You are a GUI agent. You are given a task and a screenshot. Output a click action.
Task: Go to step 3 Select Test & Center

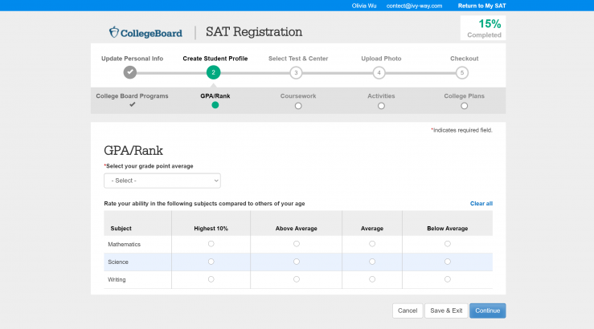click(x=296, y=72)
